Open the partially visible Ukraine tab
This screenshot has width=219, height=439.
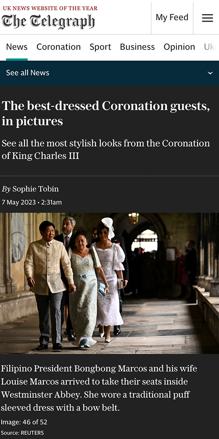pyautogui.click(x=211, y=47)
